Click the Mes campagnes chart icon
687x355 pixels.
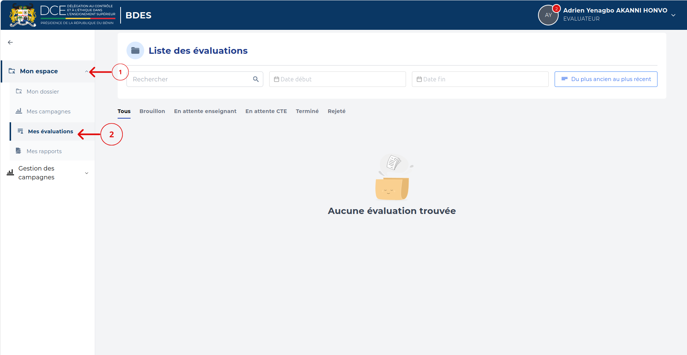tap(19, 111)
